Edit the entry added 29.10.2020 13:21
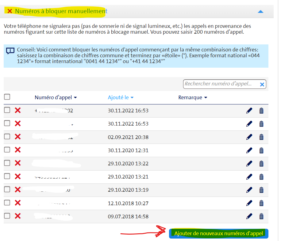This screenshot has width=281, height=241. coord(249,177)
